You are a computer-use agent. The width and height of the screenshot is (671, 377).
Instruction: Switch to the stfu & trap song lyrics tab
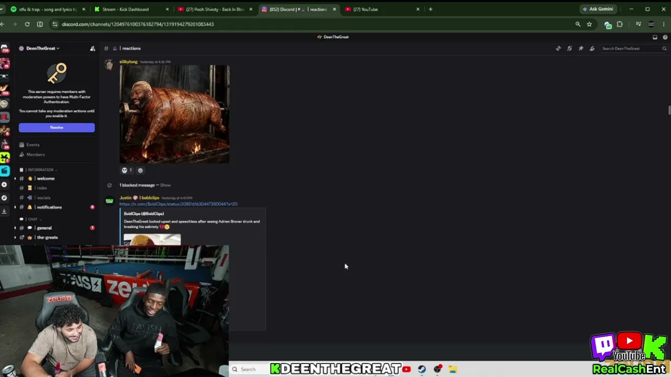coord(47,9)
